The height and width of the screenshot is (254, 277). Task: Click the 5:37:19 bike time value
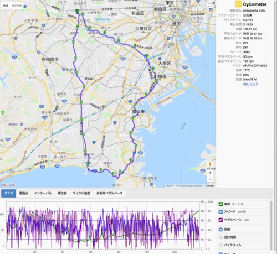[248, 20]
